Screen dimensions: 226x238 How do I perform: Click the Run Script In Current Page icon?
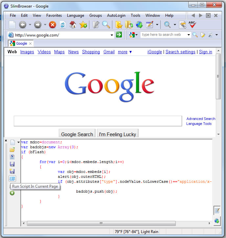coord(12,178)
